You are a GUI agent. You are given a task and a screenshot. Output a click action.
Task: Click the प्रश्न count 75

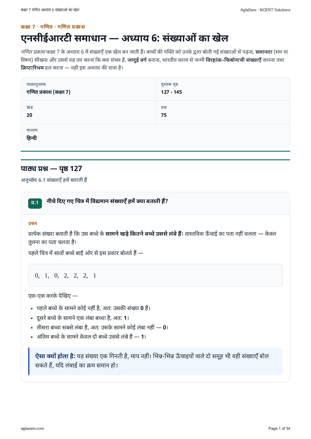[164, 115]
